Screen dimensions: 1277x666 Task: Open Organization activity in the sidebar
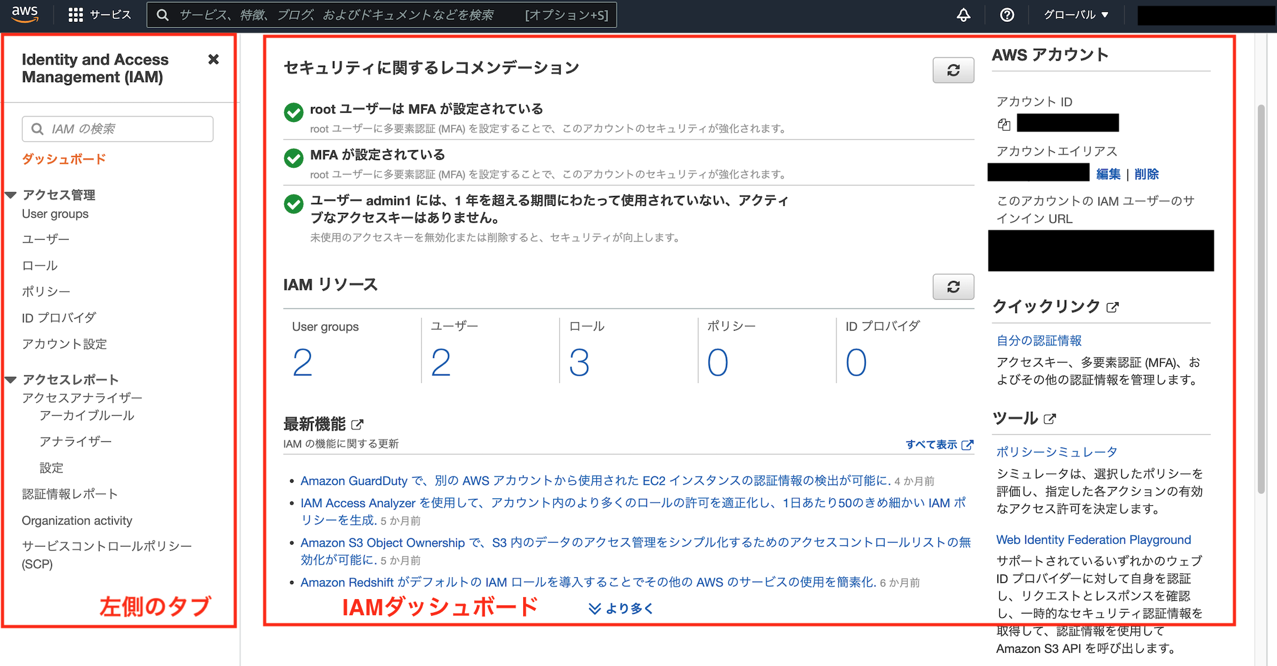click(77, 521)
